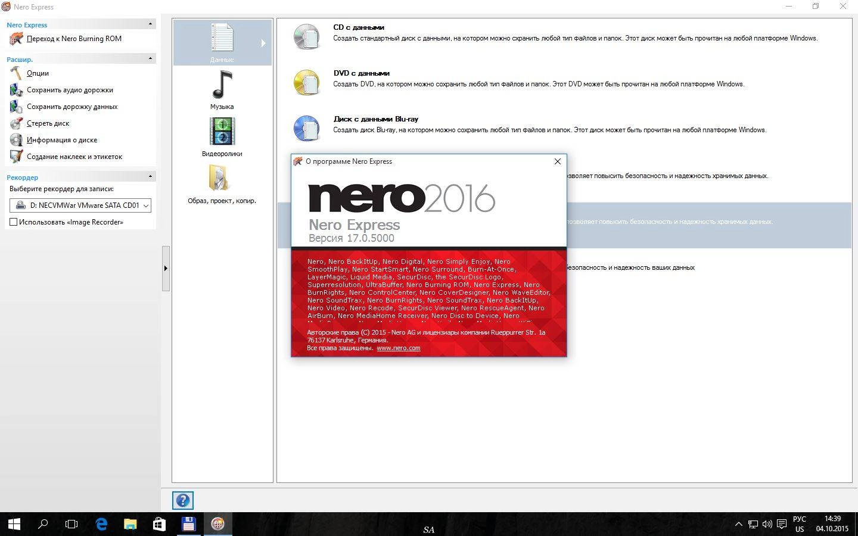
Task: Collapse the left side panel arrow
Action: [x=166, y=268]
